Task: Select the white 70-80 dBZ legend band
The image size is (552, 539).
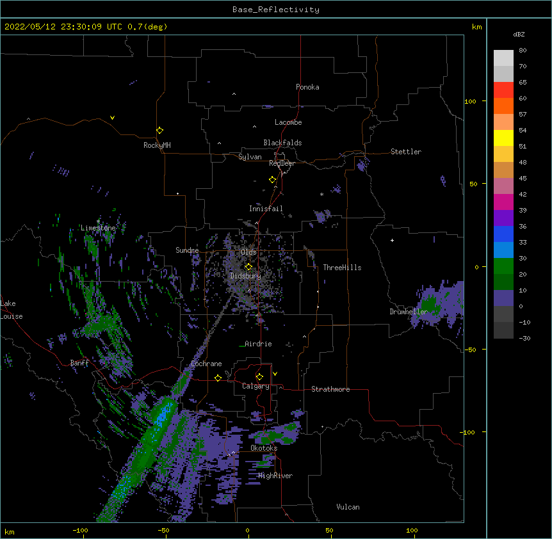Action: 503,58
